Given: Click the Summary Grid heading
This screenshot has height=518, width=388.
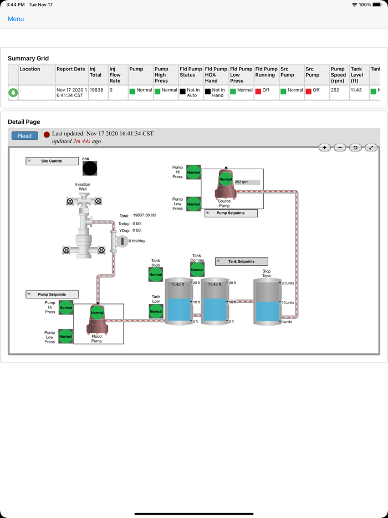Looking at the screenshot, I should click(x=28, y=58).
